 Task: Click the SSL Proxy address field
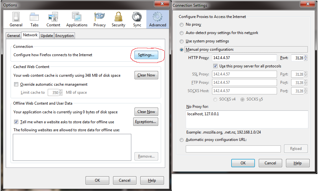coord(244,74)
